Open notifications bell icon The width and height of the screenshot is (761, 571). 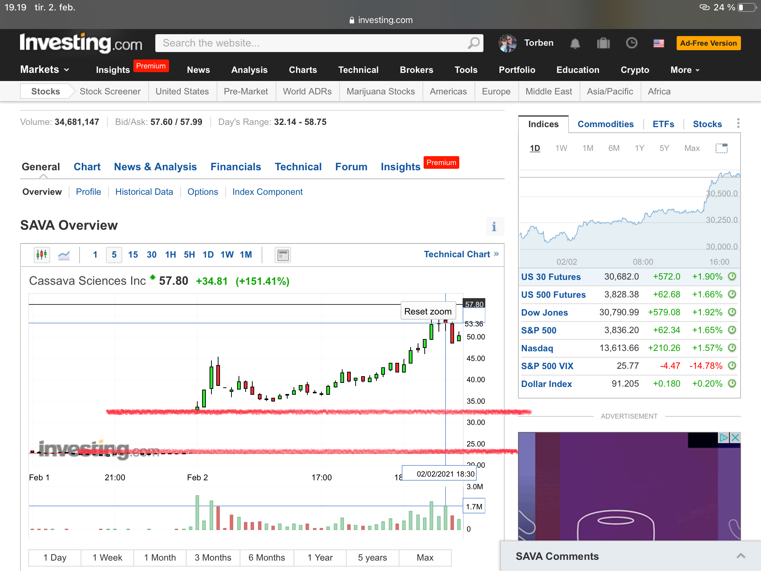tap(575, 43)
